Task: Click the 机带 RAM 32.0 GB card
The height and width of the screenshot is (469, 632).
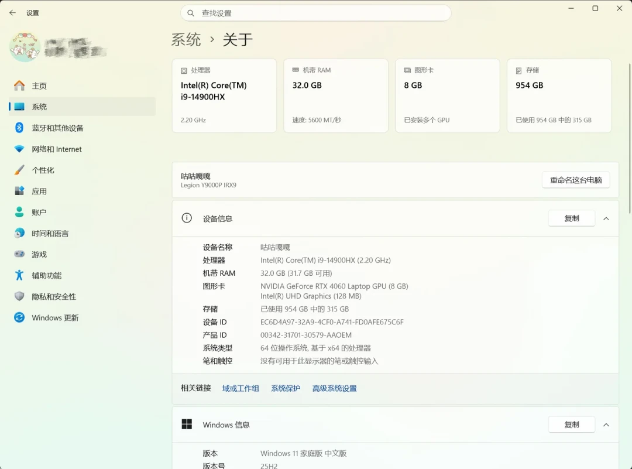Action: 336,95
